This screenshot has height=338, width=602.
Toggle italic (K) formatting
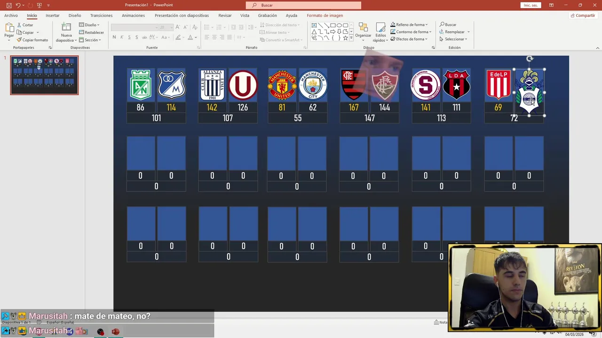[122, 37]
